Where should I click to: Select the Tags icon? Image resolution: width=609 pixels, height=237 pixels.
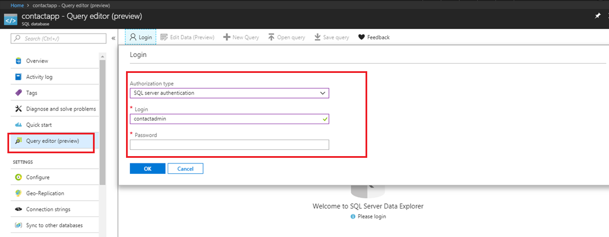tap(18, 93)
